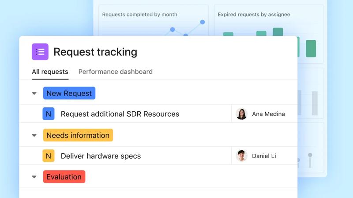Screen dimensions: 353x198
Task: Switch to the All requests tab
Action: (x=50, y=72)
